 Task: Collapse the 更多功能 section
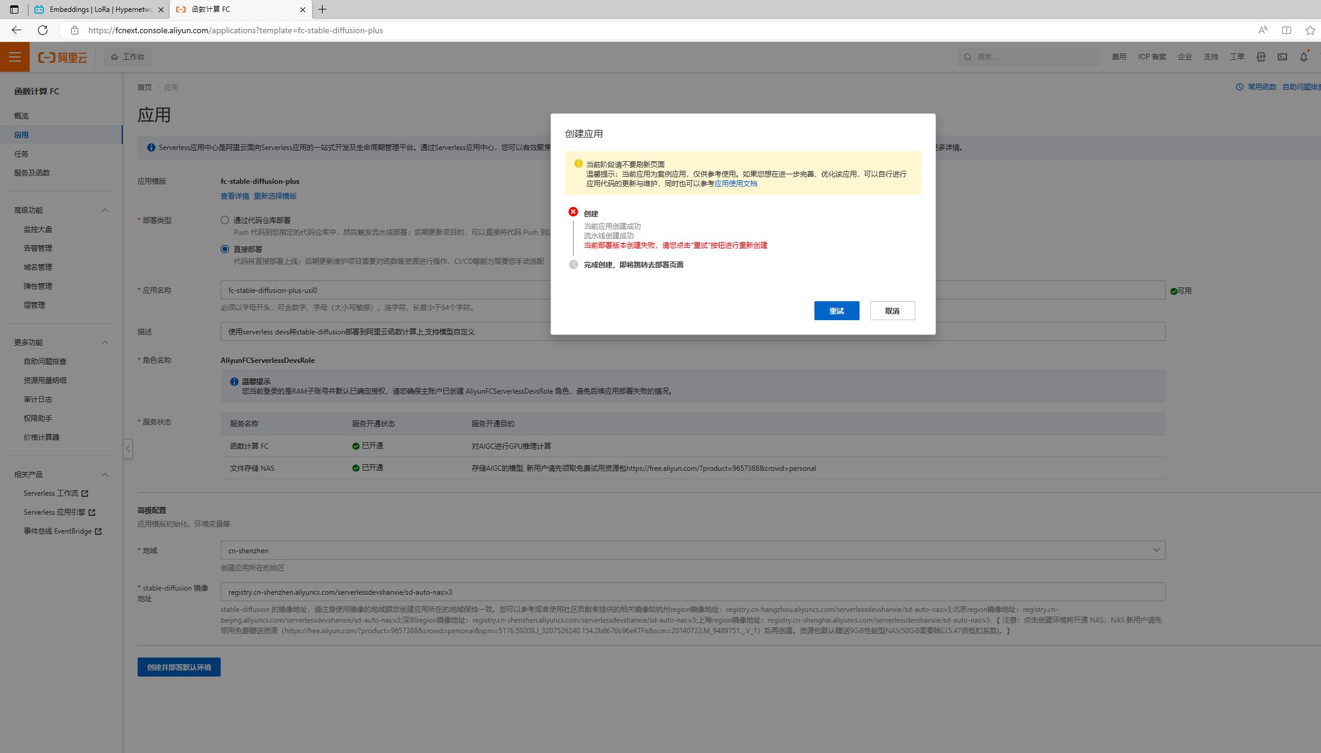[x=105, y=343]
